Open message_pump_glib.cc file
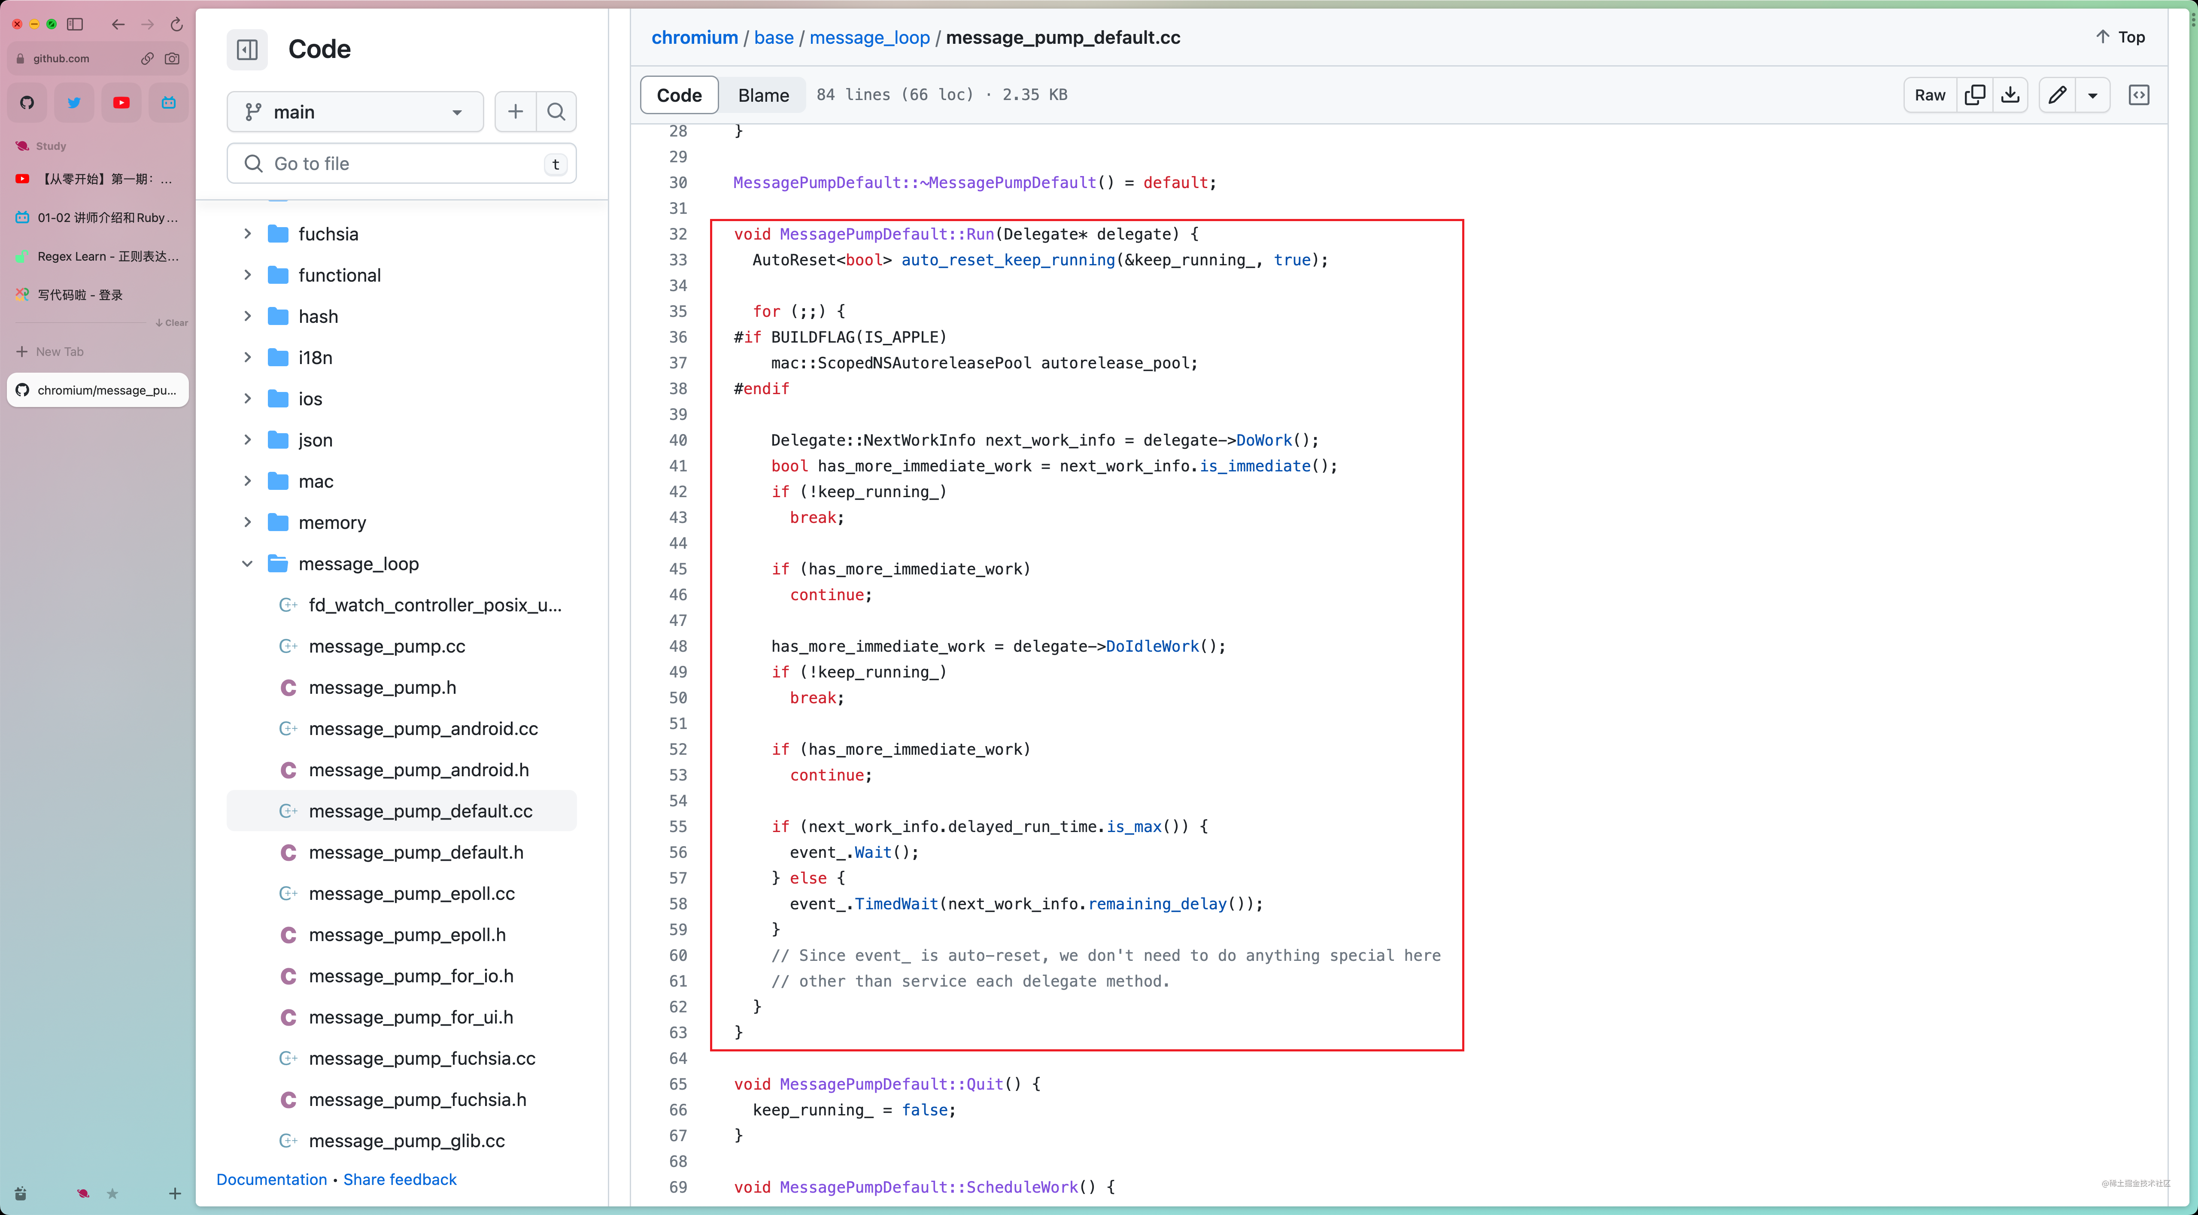This screenshot has width=2198, height=1215. 402,1141
